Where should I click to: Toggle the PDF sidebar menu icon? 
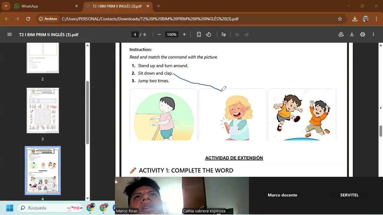point(10,35)
